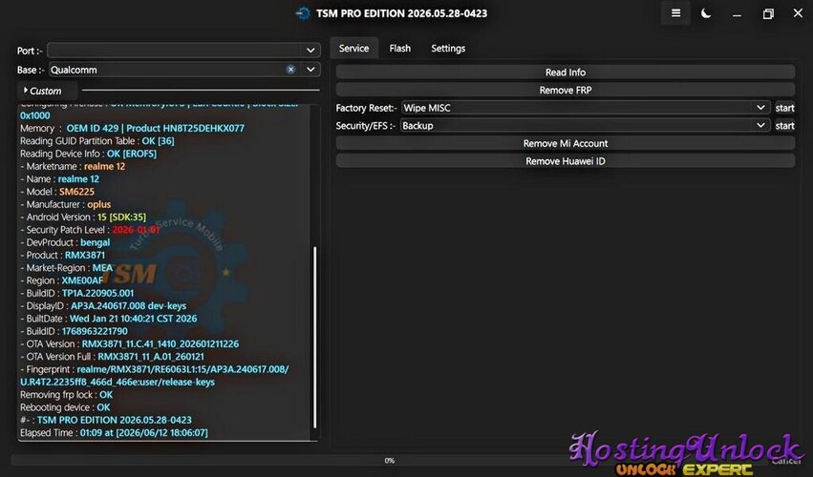Restore down the TSM window
This screenshot has width=813, height=477.
point(768,14)
